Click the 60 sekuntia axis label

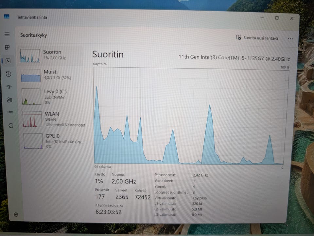pyautogui.click(x=102, y=166)
